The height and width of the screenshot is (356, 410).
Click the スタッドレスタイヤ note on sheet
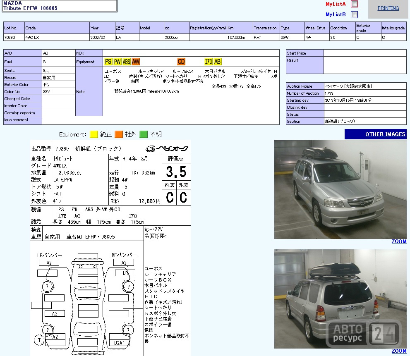pos(165,291)
